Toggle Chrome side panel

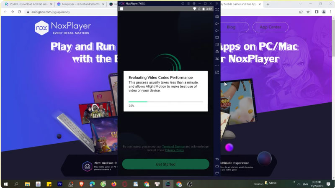(x=317, y=12)
